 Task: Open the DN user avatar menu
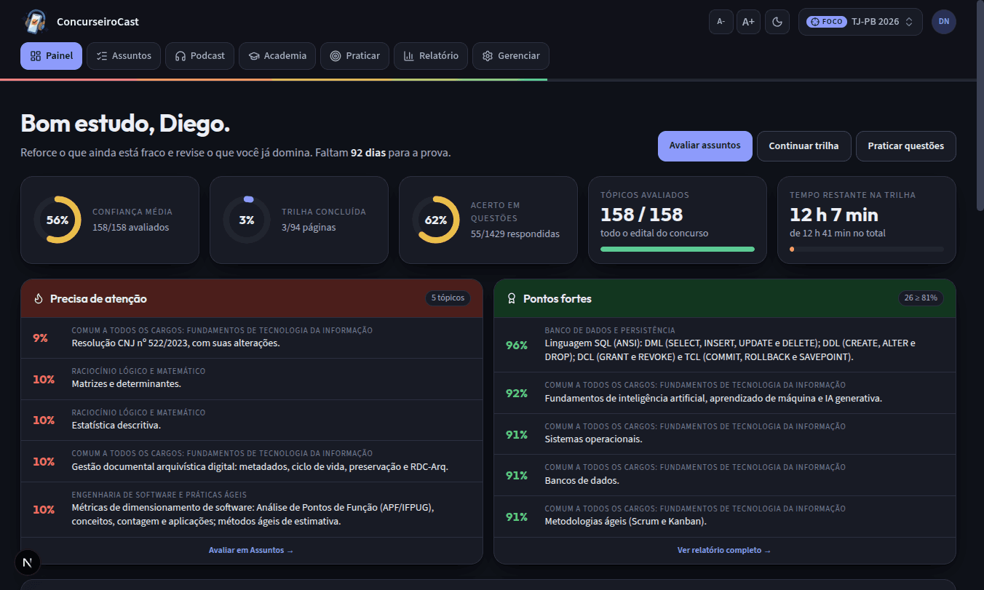(944, 22)
